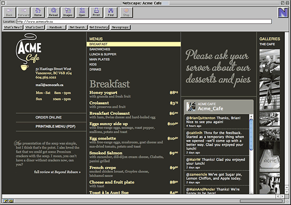Reload the page with Reload button
This screenshot has width=291, height=205.
[54, 12]
